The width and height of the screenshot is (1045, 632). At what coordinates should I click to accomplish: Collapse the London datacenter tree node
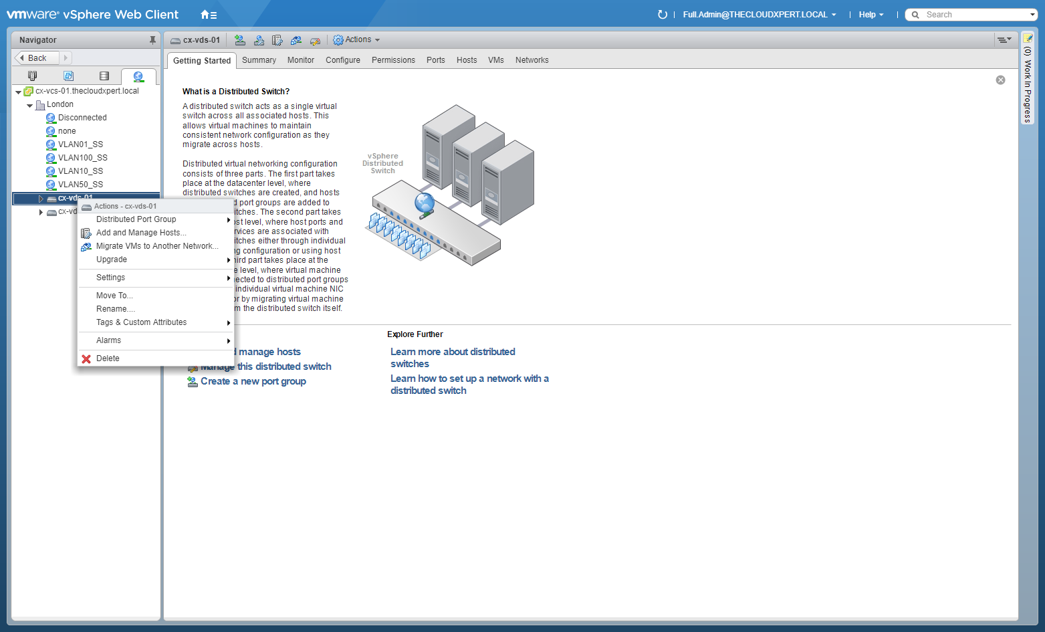pyautogui.click(x=29, y=105)
